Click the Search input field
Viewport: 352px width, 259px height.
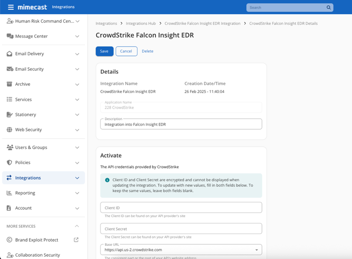click(286, 7)
